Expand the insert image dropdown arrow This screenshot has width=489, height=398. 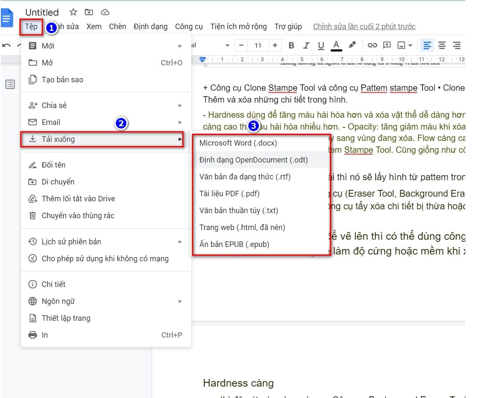pos(411,46)
